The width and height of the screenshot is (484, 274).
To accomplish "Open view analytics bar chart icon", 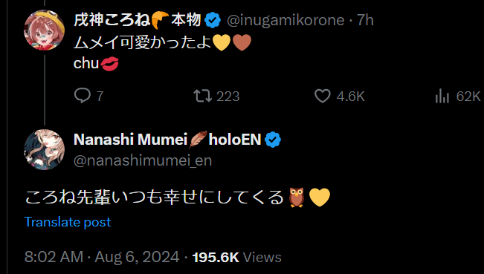I will click(442, 96).
